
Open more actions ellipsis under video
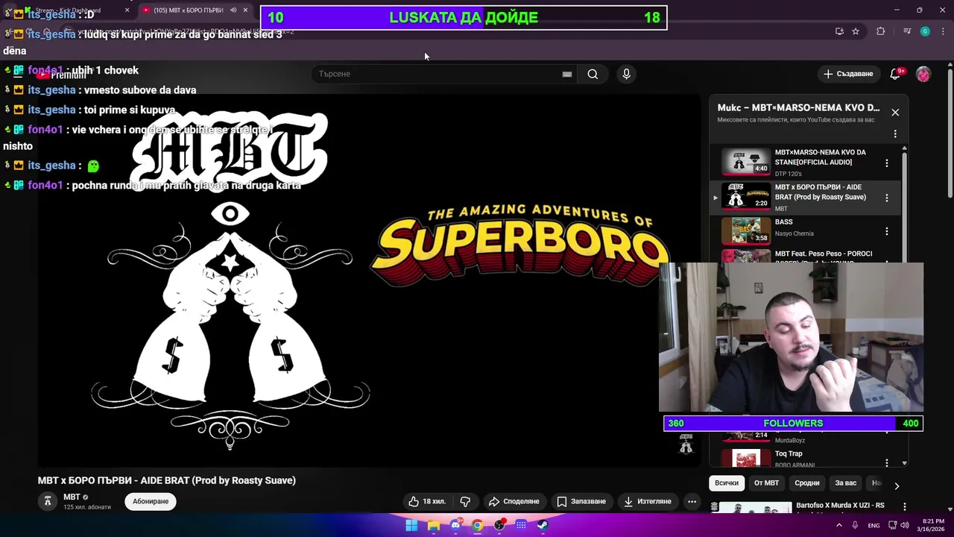(692, 501)
